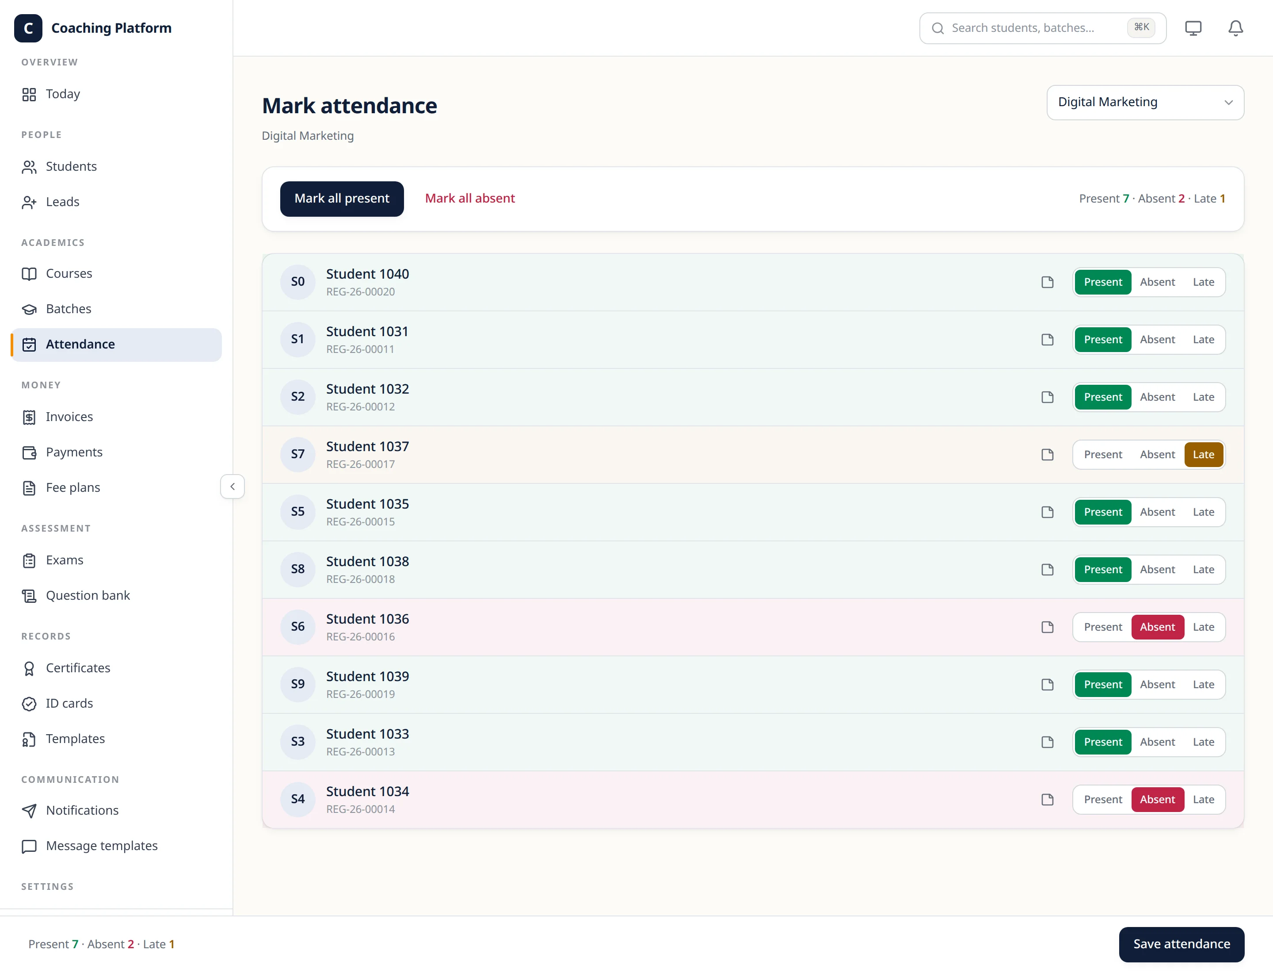Open Today in the sidebar
The height and width of the screenshot is (973, 1273).
(x=116, y=94)
